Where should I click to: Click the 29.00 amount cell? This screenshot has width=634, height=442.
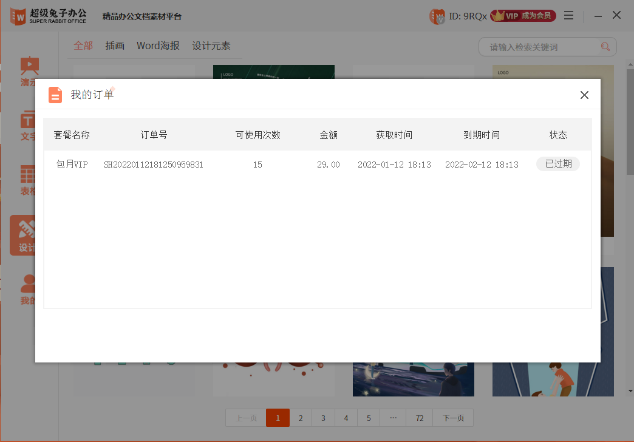329,165
